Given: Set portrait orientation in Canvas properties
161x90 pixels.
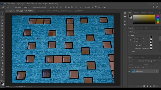Looking at the screenshot, I should point(137,45).
